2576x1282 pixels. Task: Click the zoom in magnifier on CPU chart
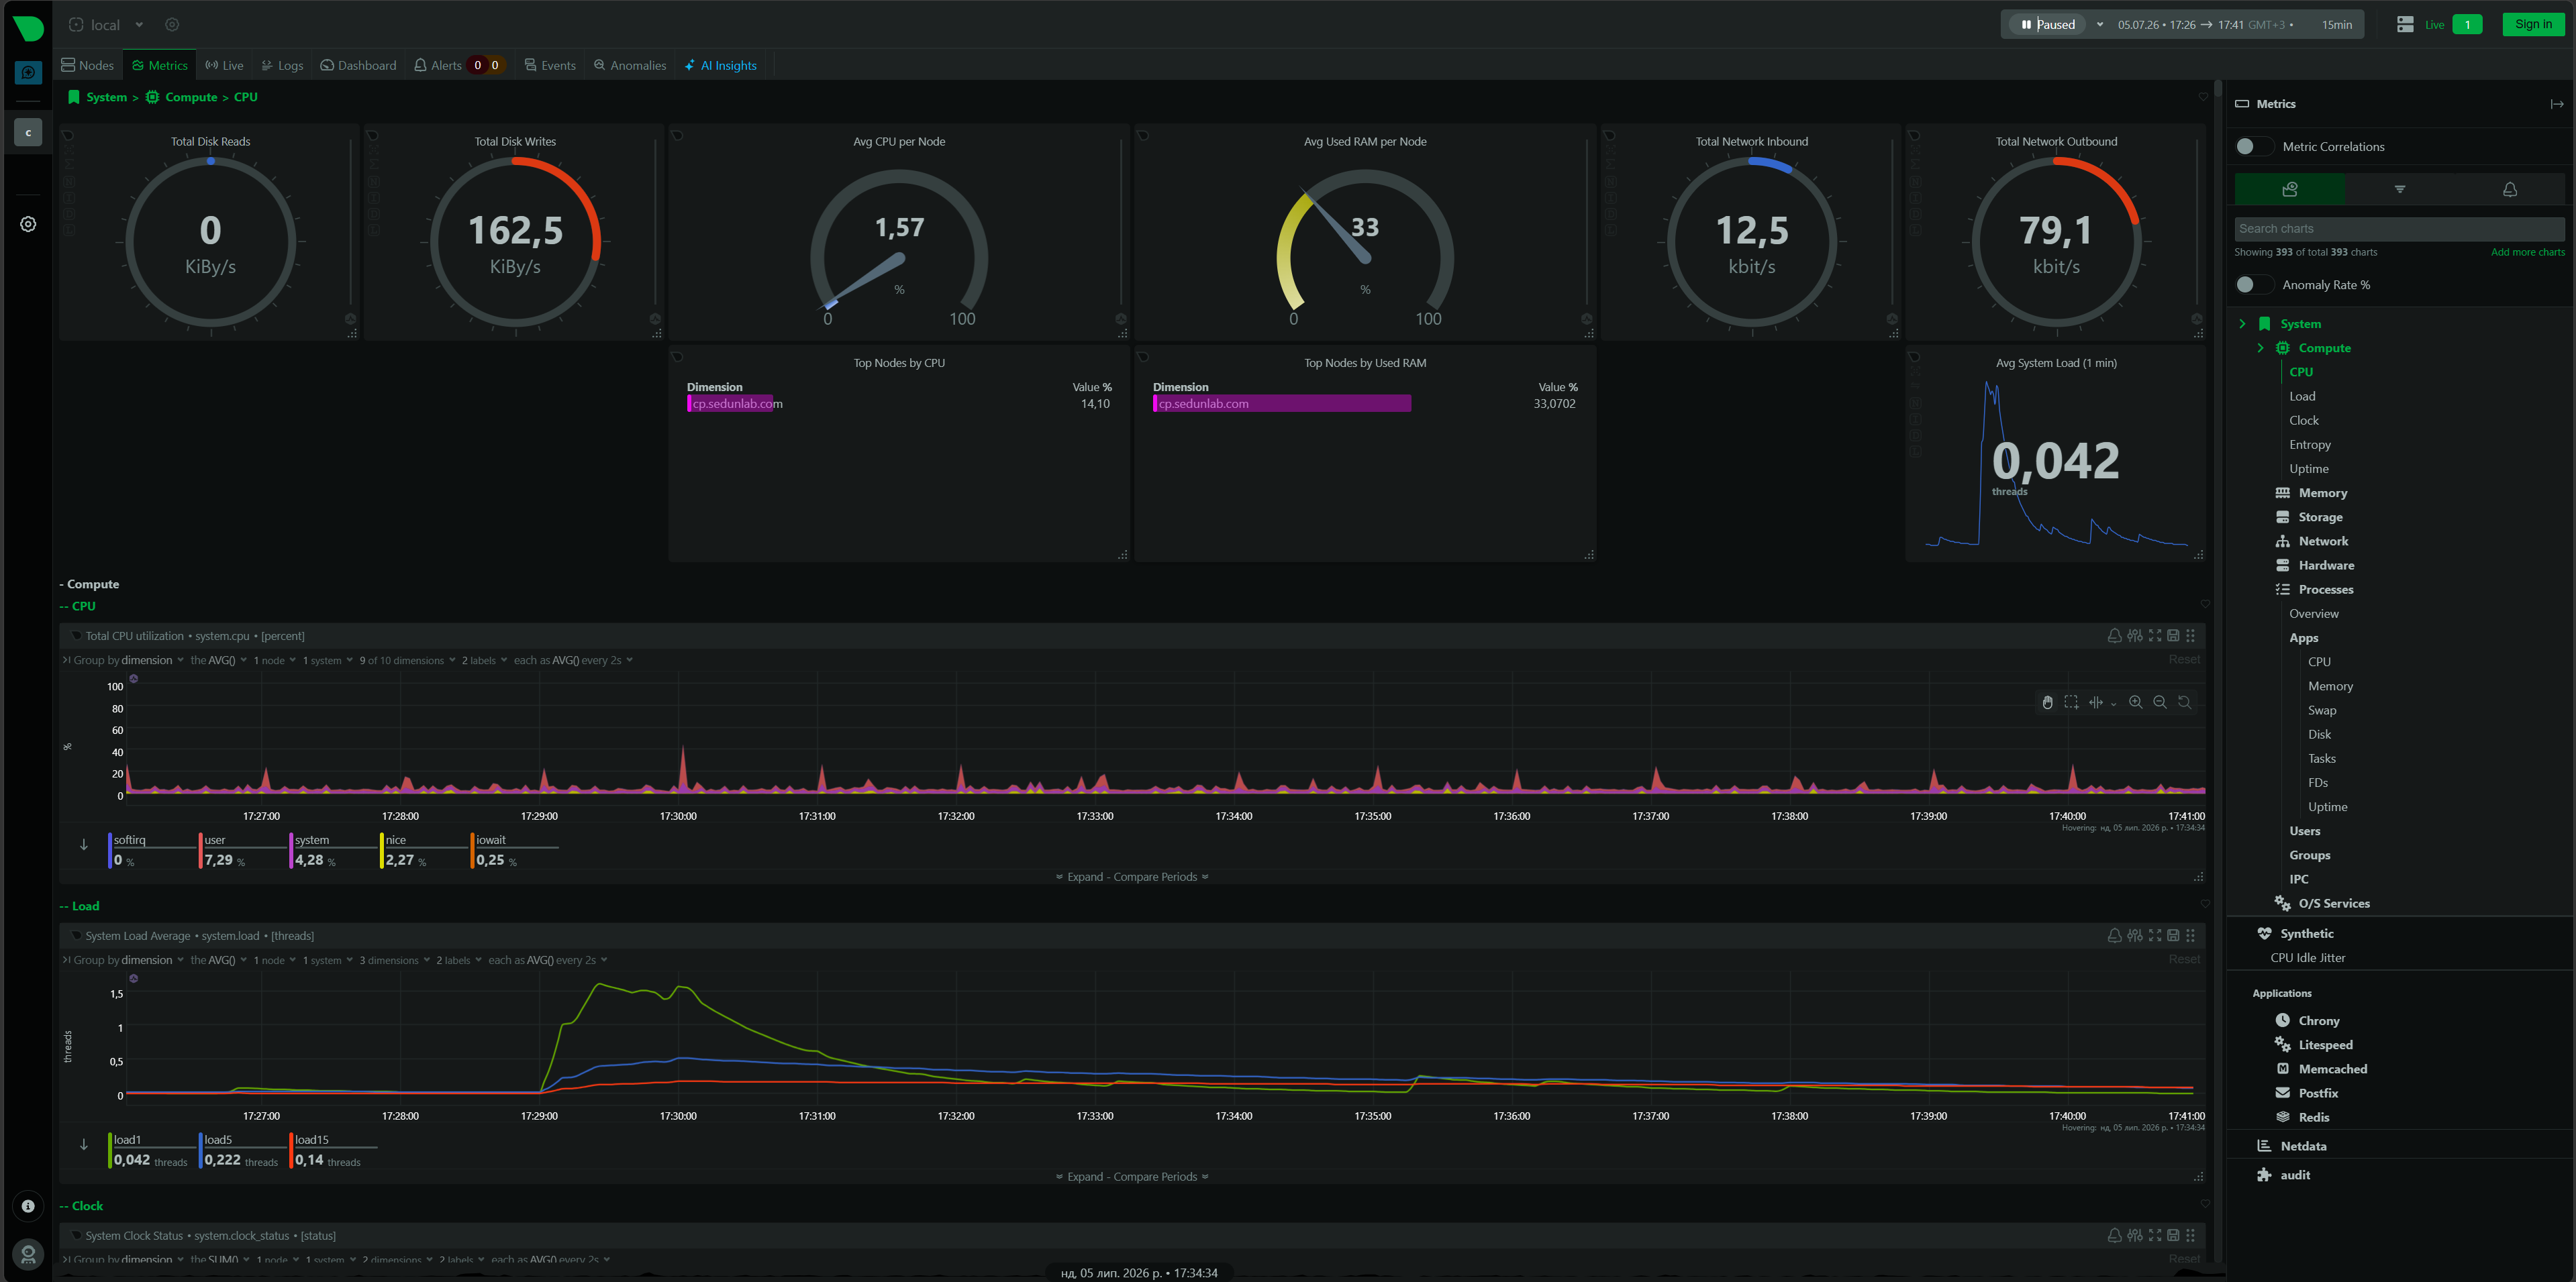(2135, 702)
